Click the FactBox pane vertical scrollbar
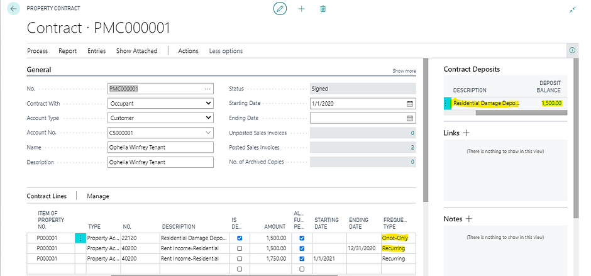The image size is (591, 276). pos(576,138)
